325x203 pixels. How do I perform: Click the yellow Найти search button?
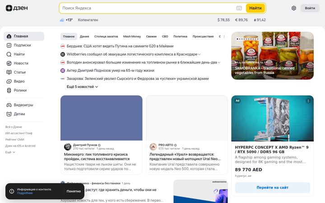255,8
